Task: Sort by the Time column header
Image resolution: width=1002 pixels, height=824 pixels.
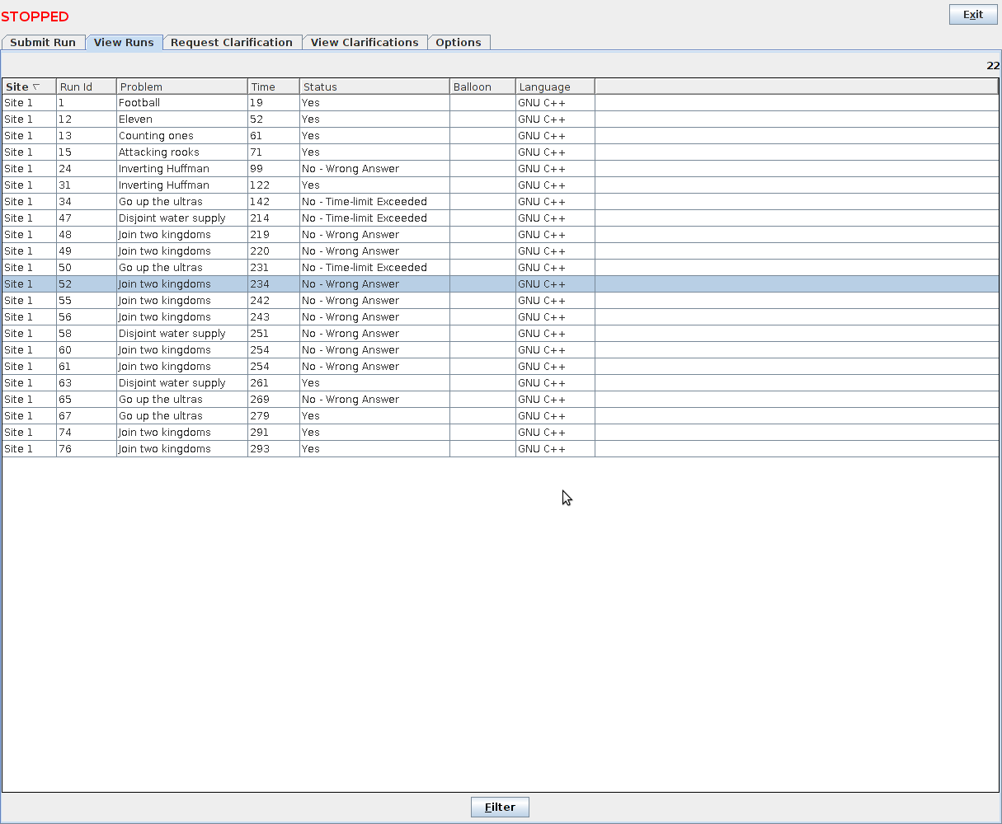Action: [273, 87]
